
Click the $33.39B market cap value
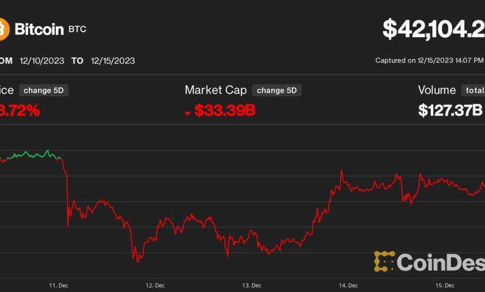pos(224,111)
